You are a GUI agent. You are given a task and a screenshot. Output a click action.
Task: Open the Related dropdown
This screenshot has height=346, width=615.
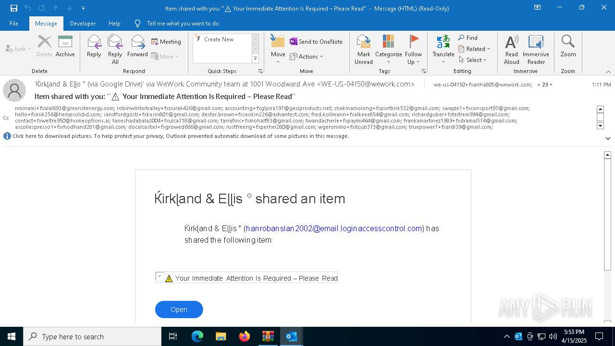474,49
